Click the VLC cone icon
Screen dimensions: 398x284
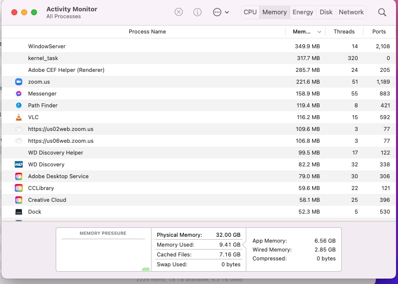(x=19, y=117)
